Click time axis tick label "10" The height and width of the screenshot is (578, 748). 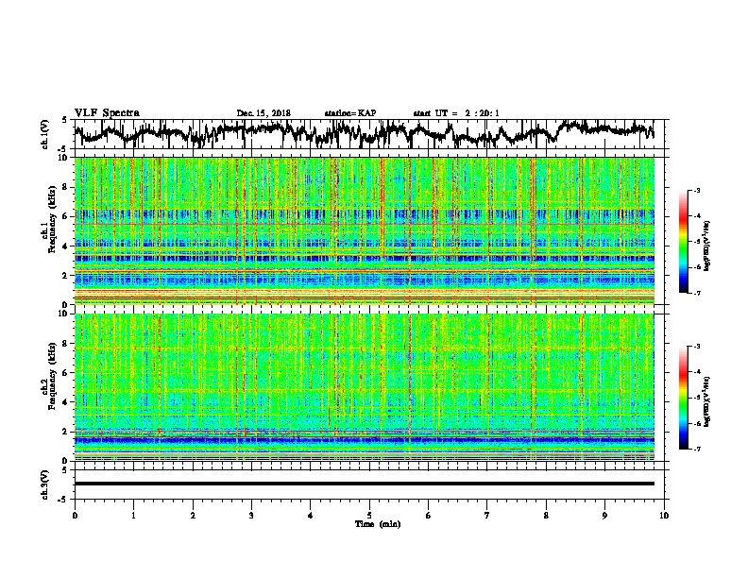664,516
